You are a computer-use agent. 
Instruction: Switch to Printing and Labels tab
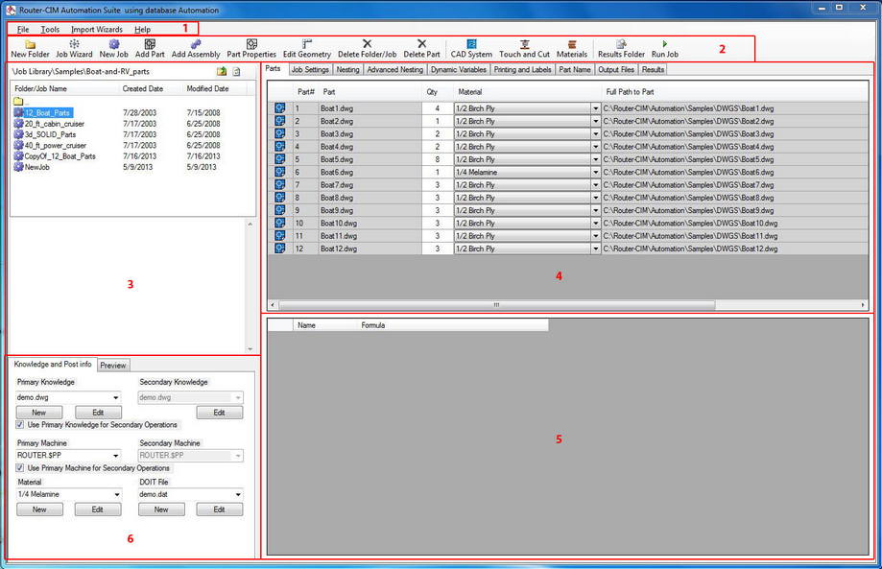522,70
